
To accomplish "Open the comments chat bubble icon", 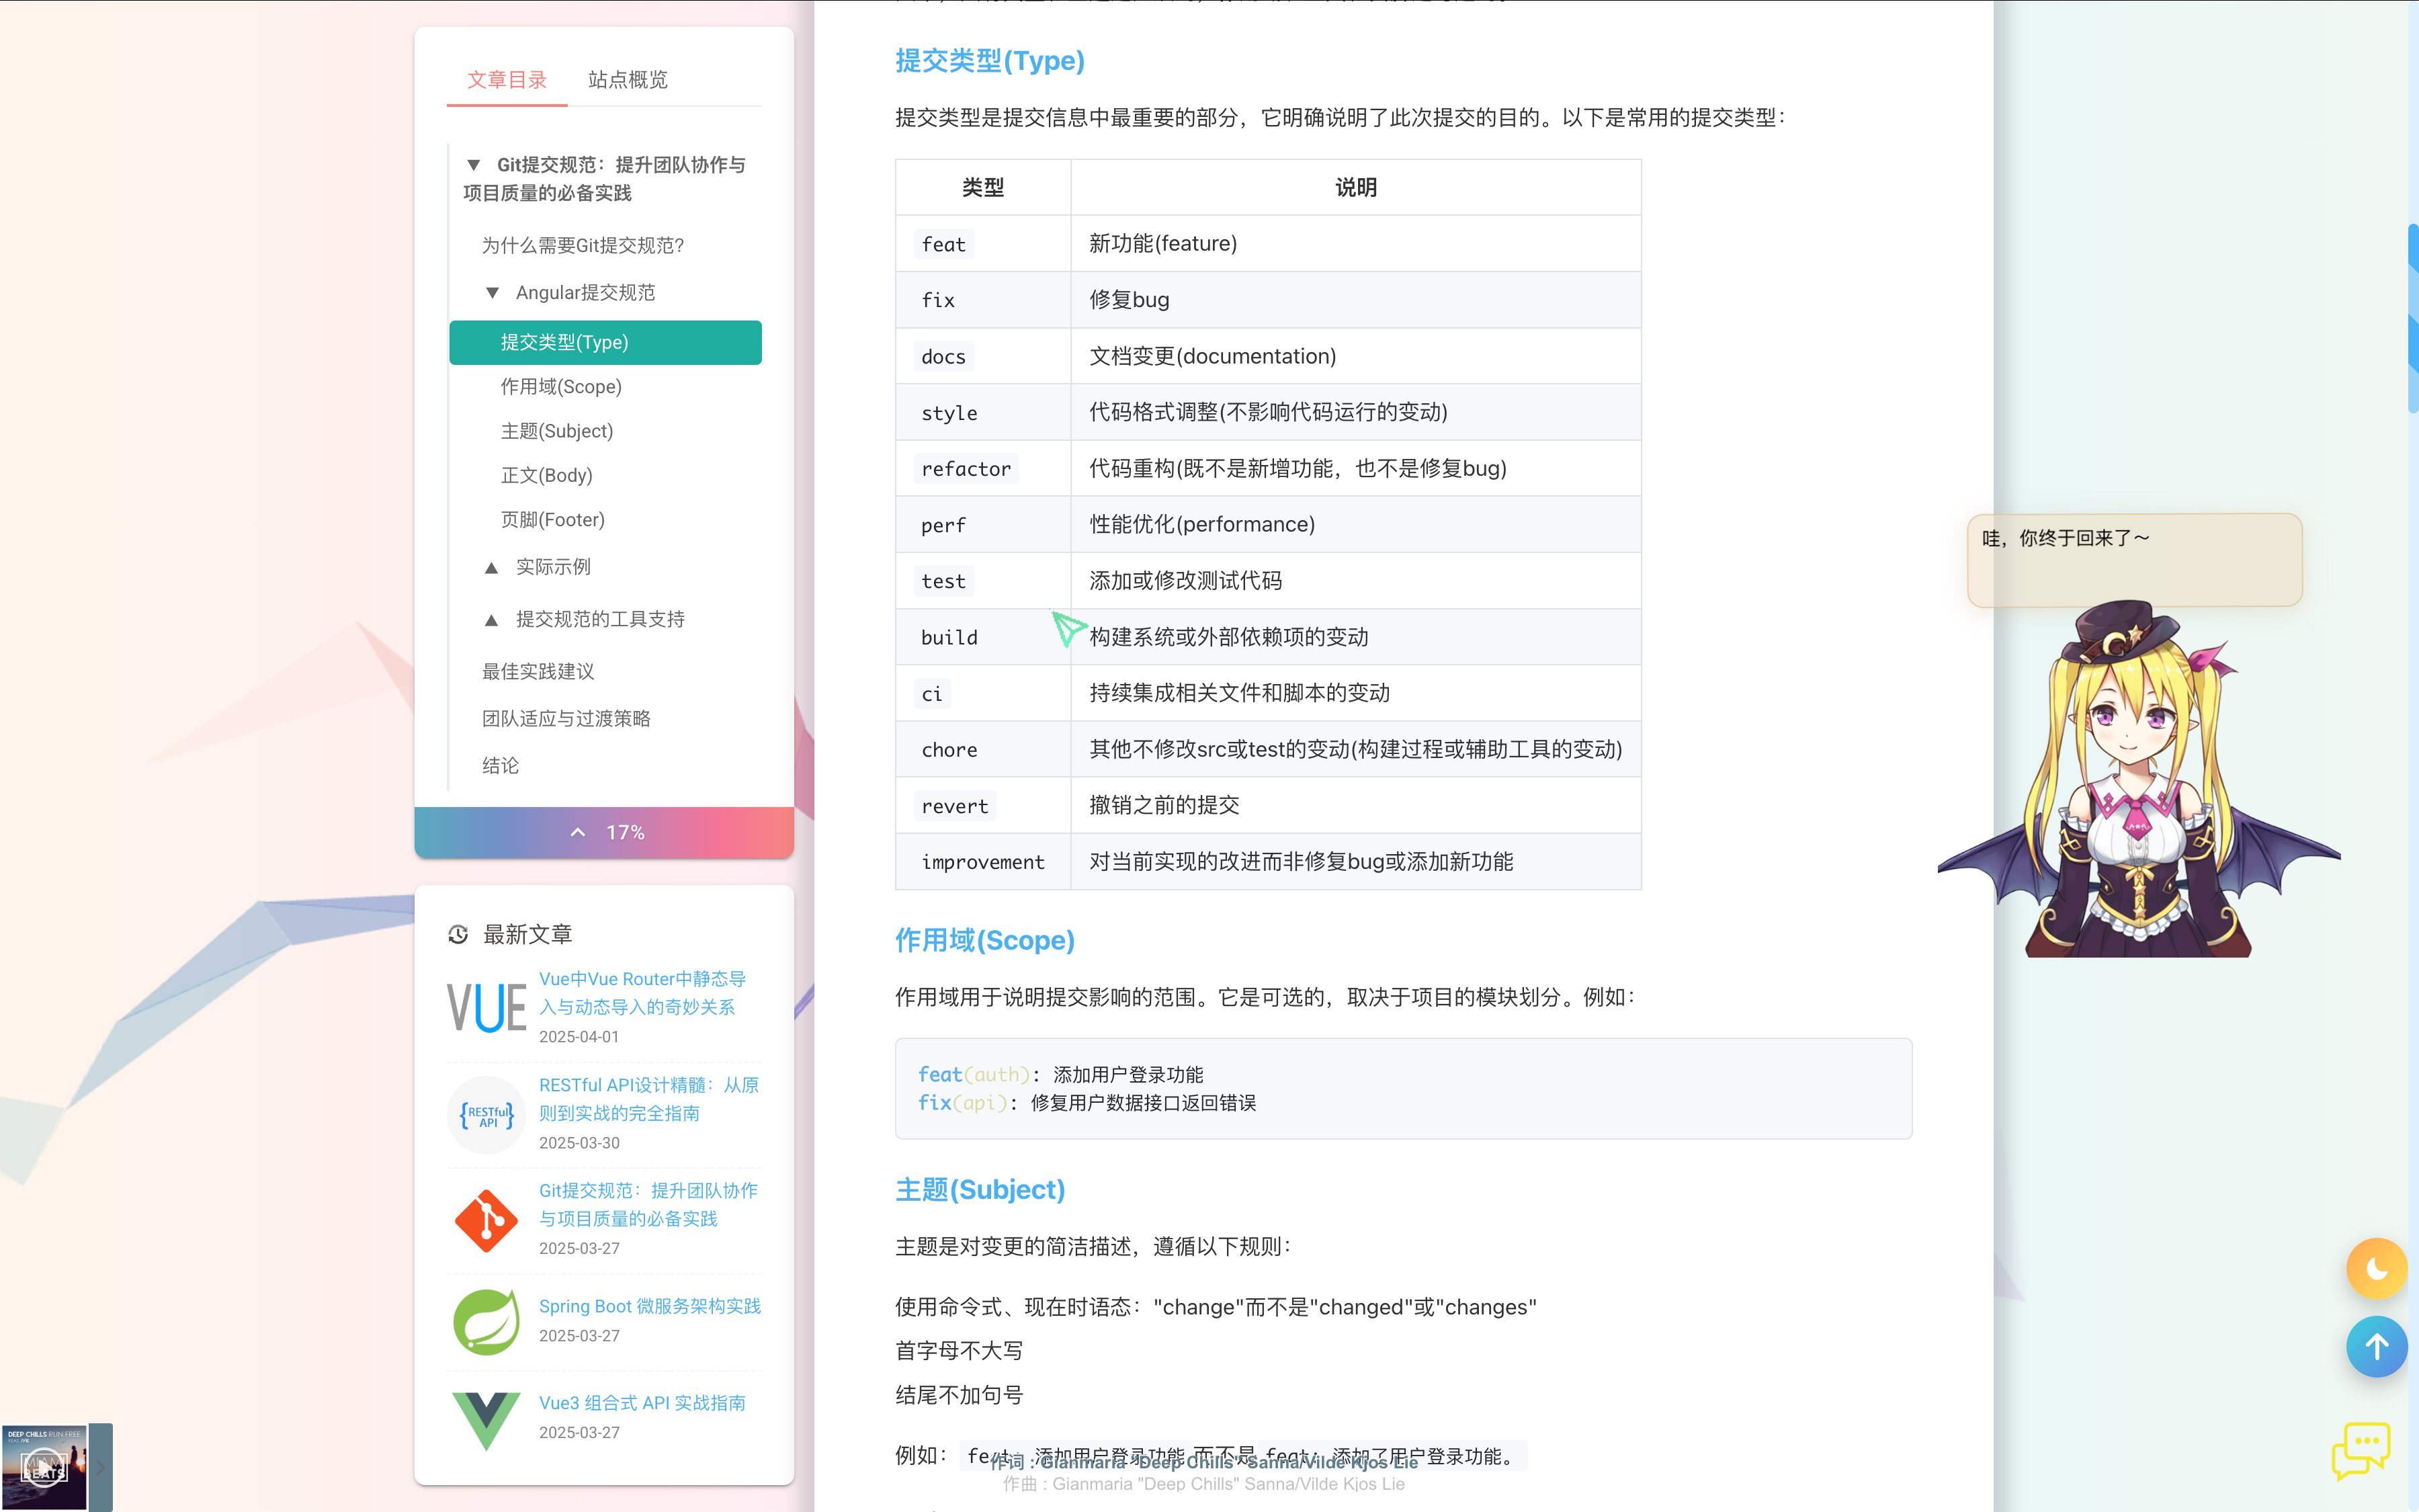I will point(2361,1452).
